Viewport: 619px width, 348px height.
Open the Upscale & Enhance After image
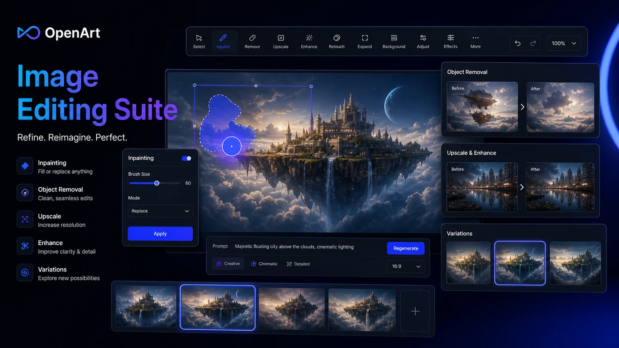coord(561,187)
